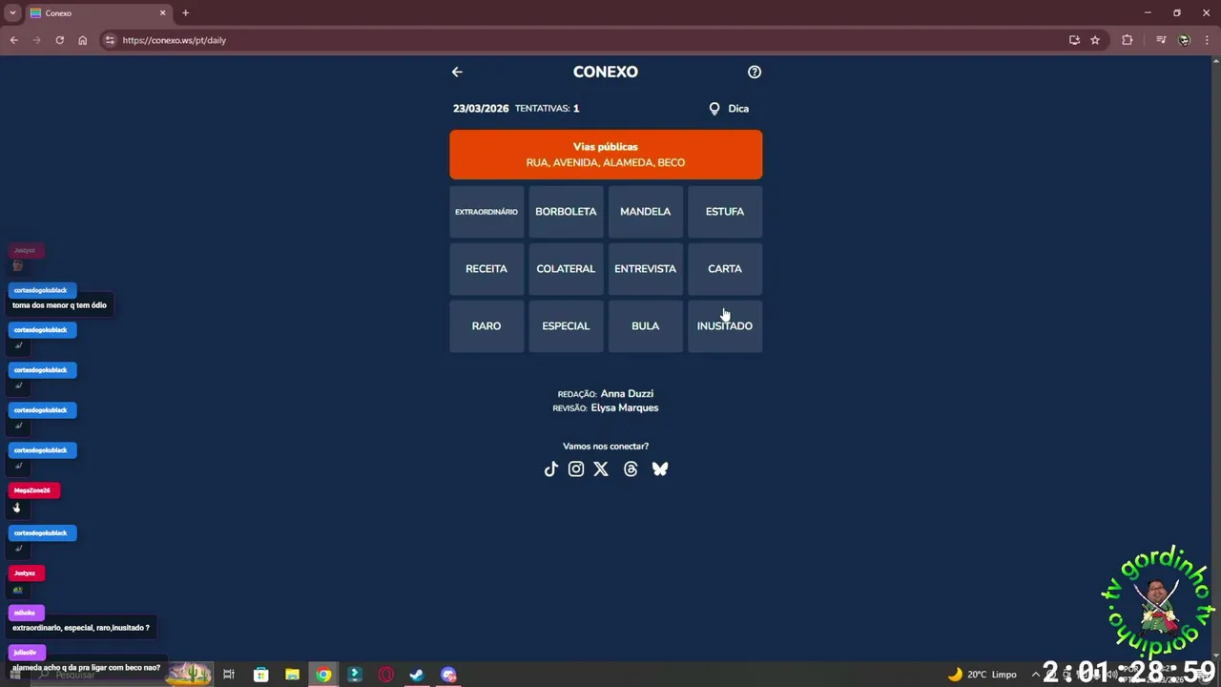Screen dimensions: 1221x687
Task: Open the Threads social icon
Action: click(631, 468)
